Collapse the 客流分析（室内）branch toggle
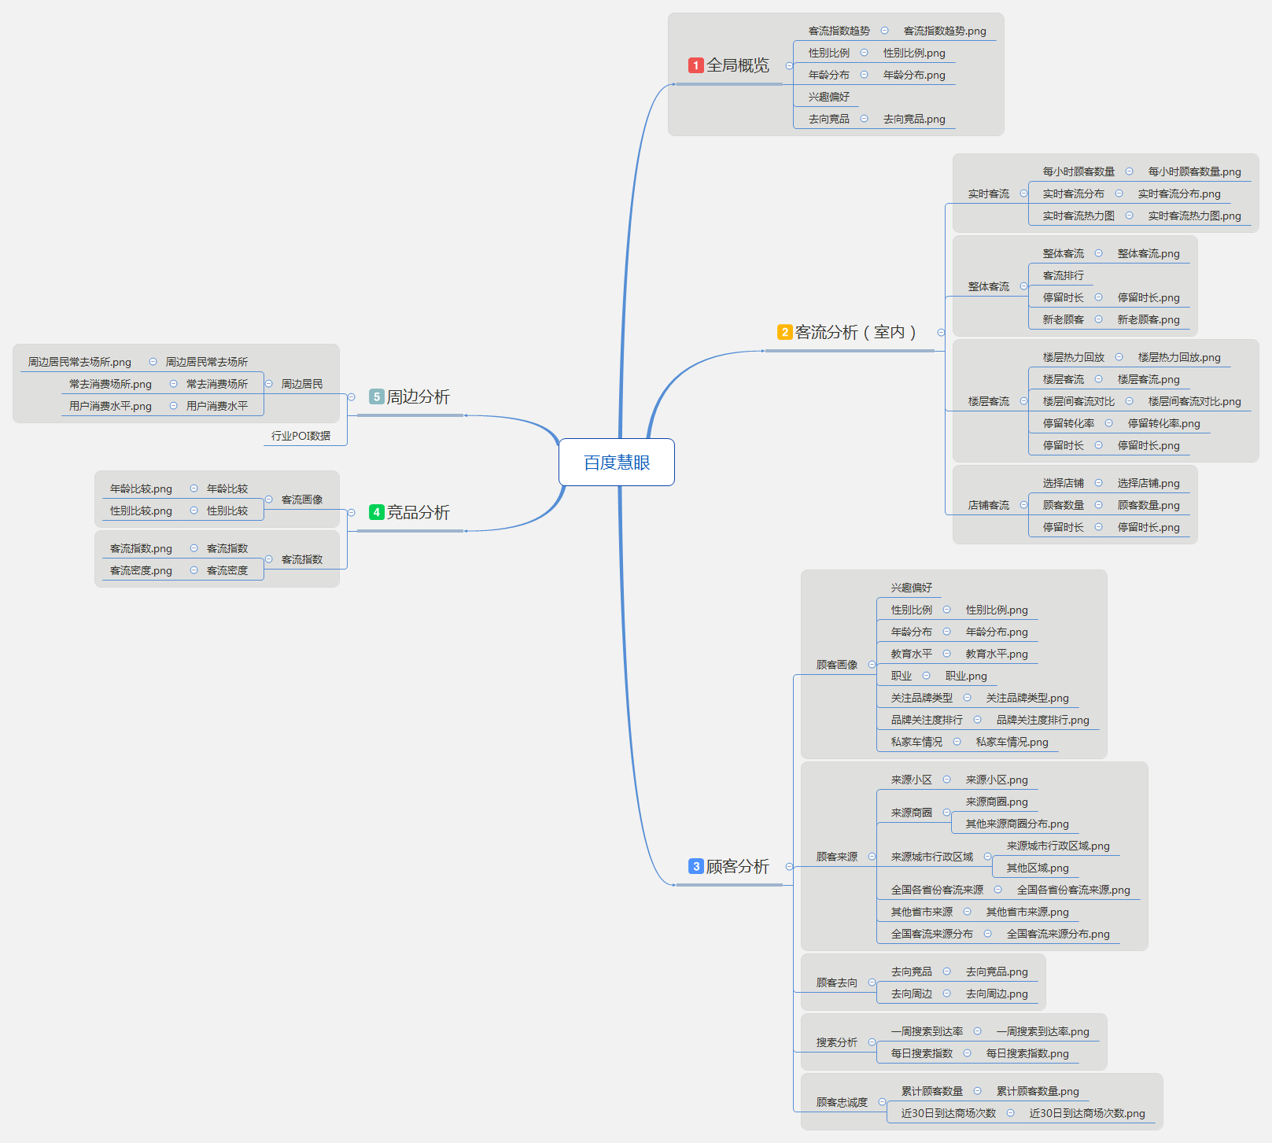1272x1143 pixels. point(941,332)
